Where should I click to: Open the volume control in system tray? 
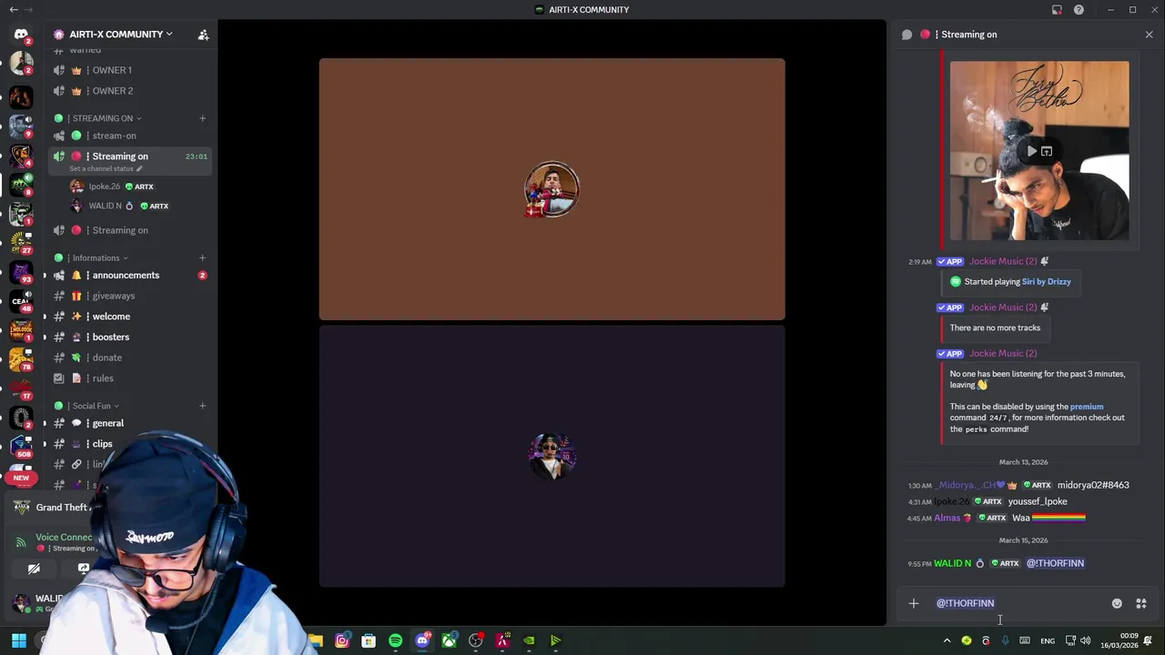point(1085,640)
